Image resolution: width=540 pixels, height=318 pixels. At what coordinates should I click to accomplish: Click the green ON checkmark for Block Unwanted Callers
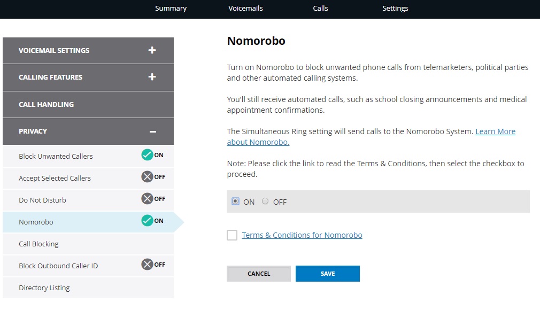(147, 155)
